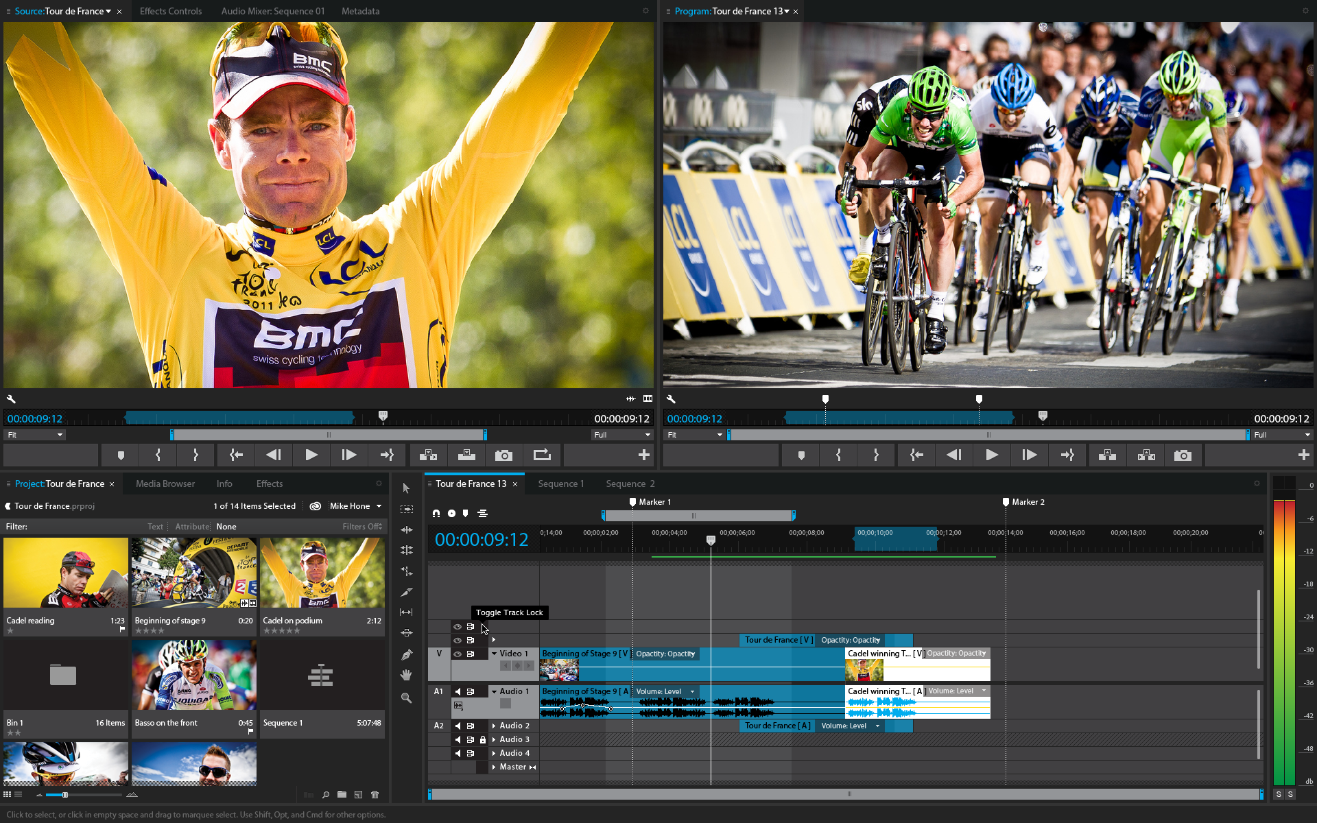Click Export Frame camera in Program monitor
The height and width of the screenshot is (823, 1317).
point(1183,455)
